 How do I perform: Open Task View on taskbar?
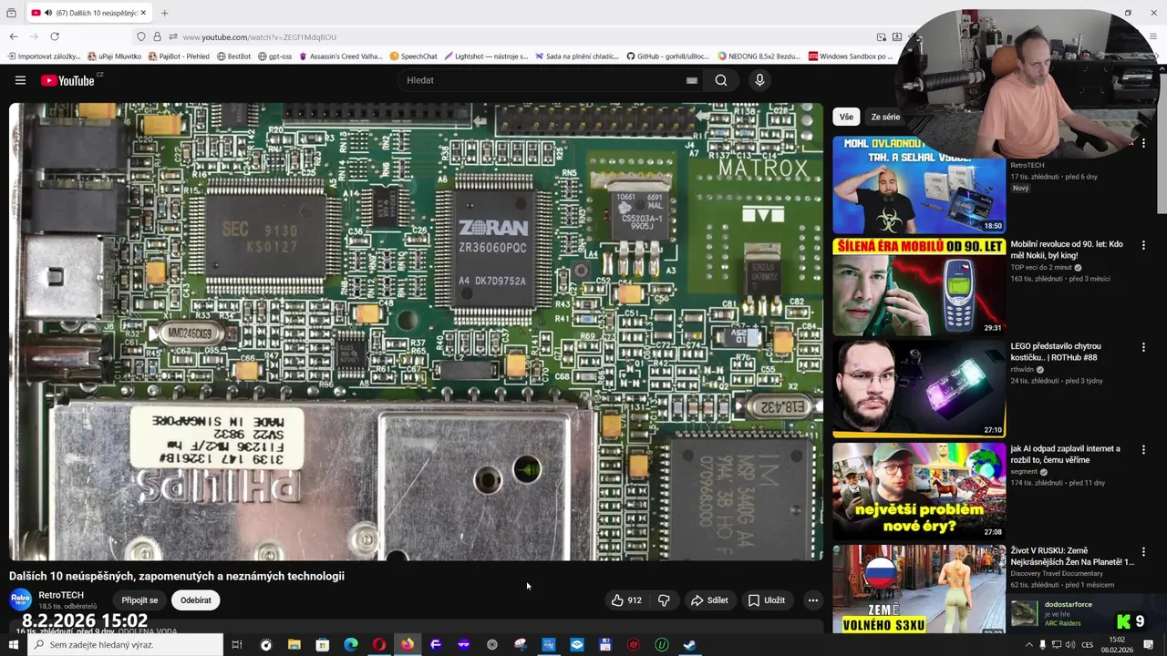[237, 644]
